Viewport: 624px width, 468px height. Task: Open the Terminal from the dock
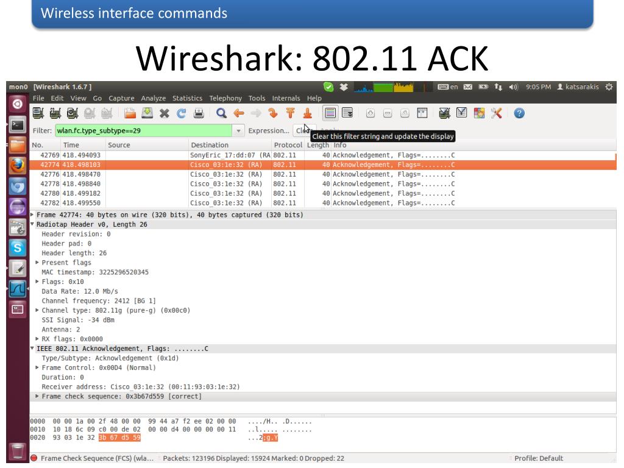pyautogui.click(x=18, y=125)
